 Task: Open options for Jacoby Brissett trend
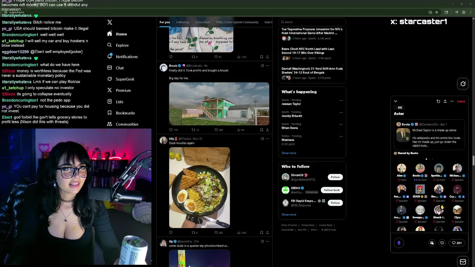(x=341, y=112)
